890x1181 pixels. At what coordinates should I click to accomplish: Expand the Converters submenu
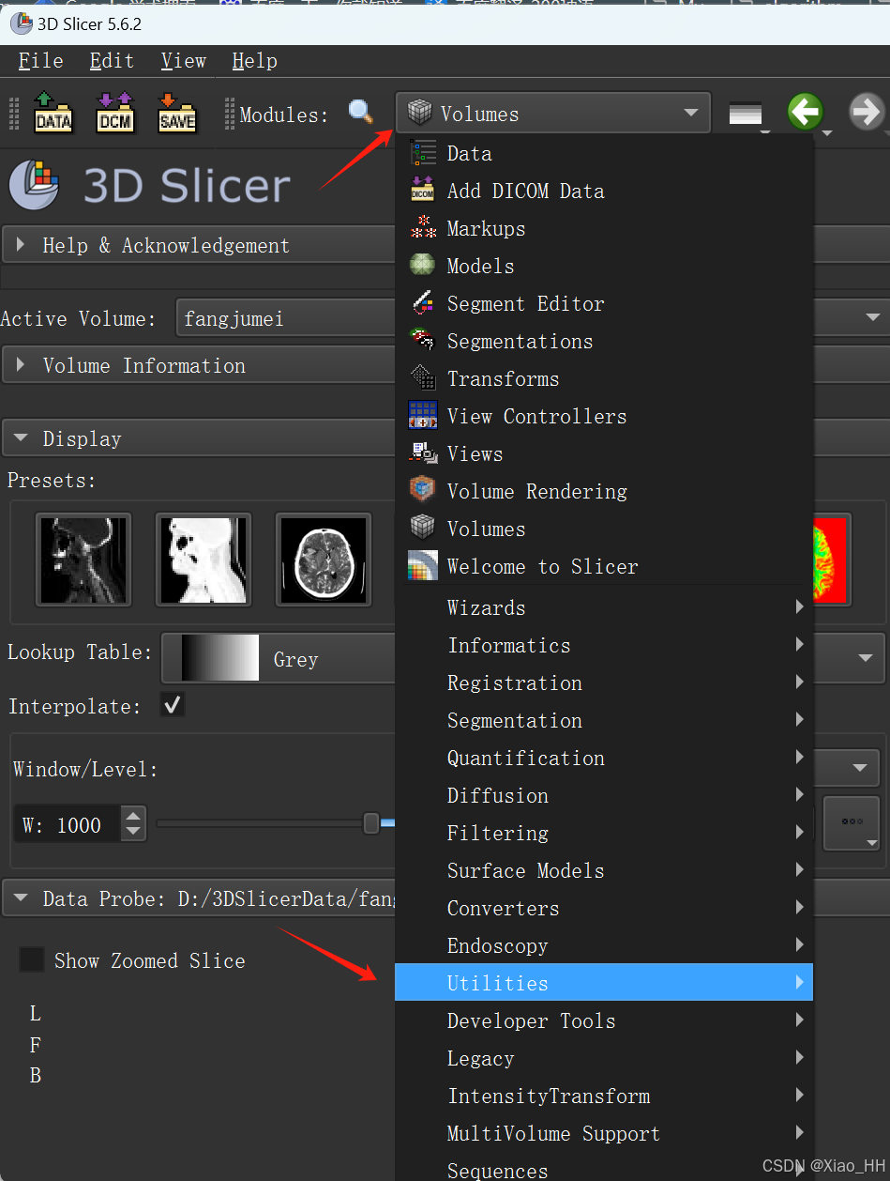click(x=604, y=908)
